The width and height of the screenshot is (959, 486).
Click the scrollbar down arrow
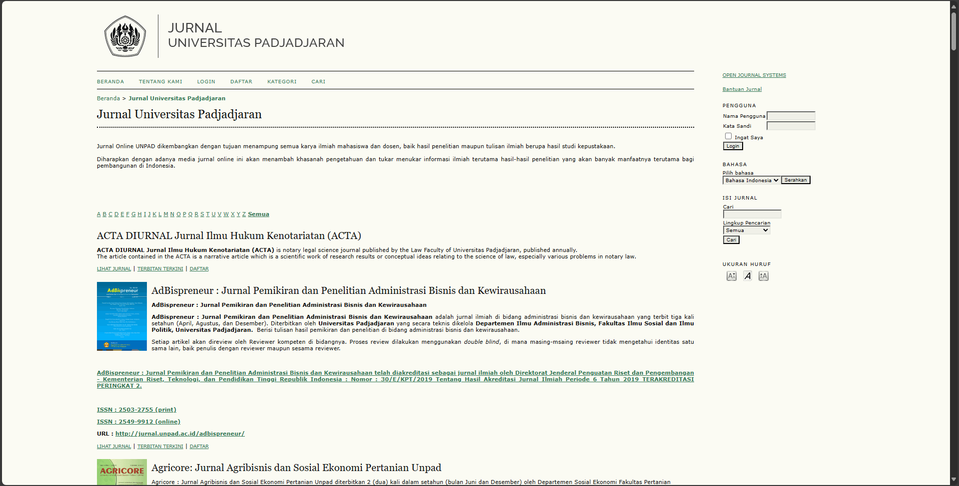[x=954, y=480]
